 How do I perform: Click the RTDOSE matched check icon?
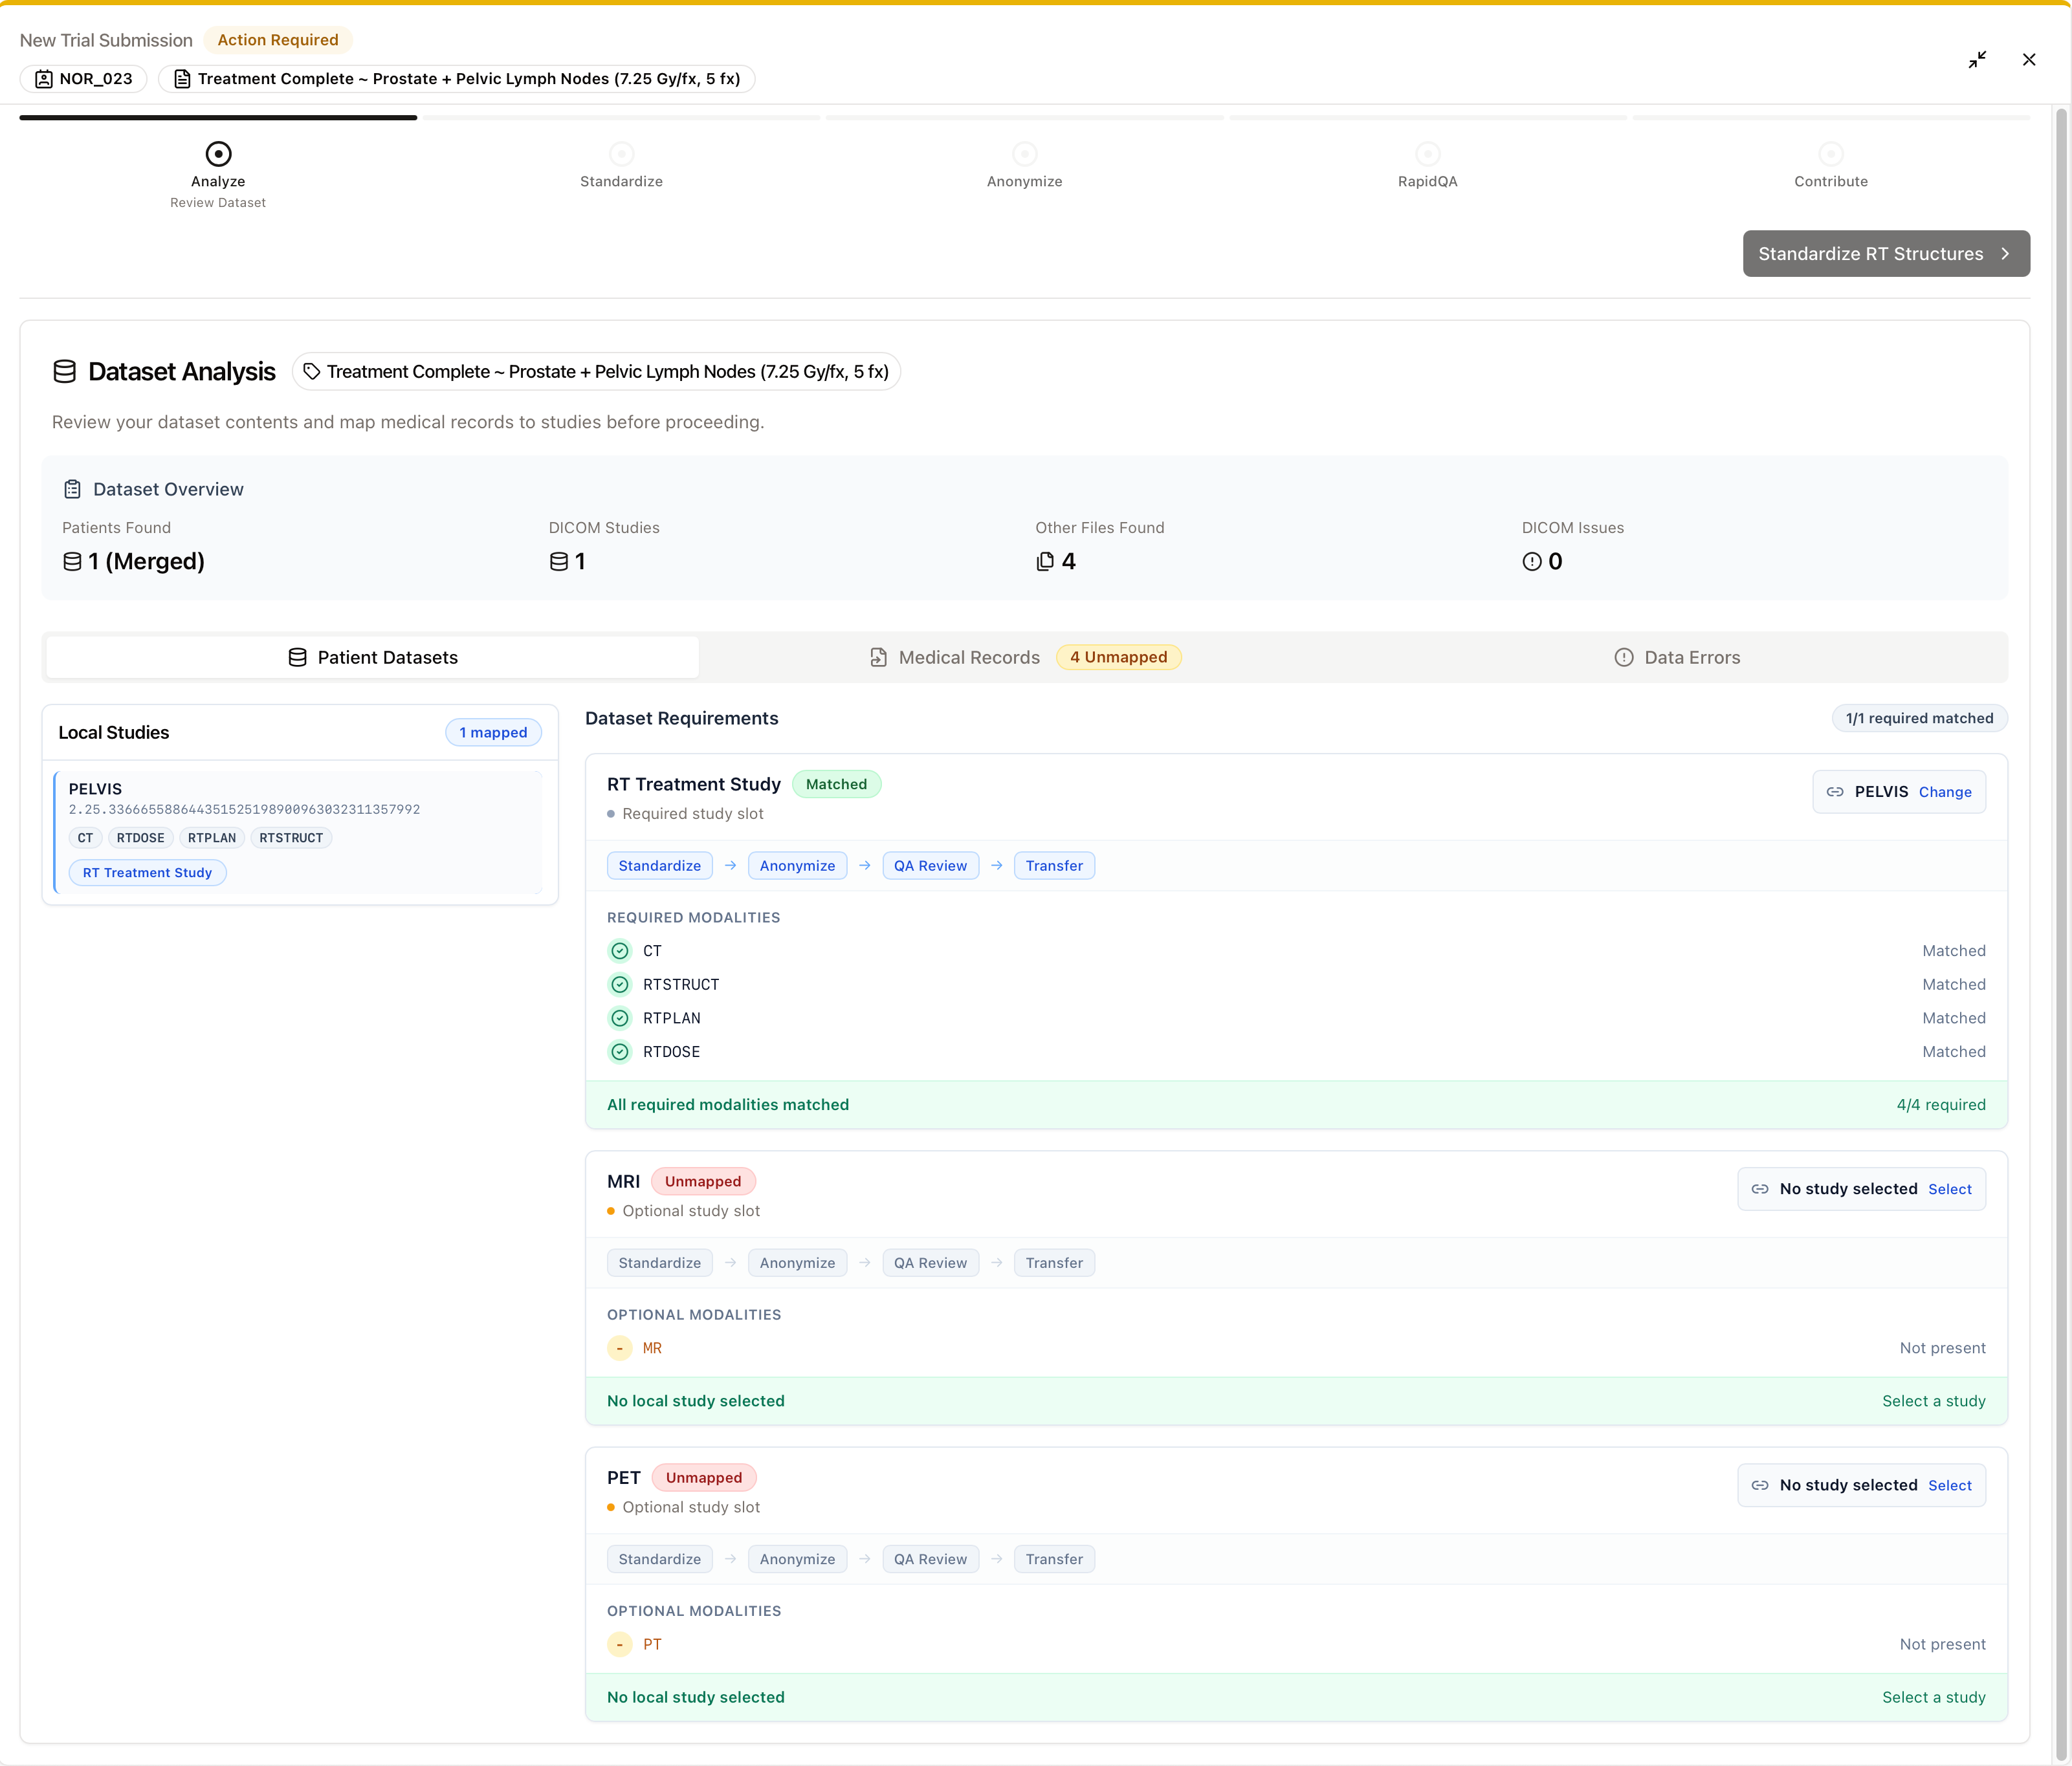(620, 1052)
